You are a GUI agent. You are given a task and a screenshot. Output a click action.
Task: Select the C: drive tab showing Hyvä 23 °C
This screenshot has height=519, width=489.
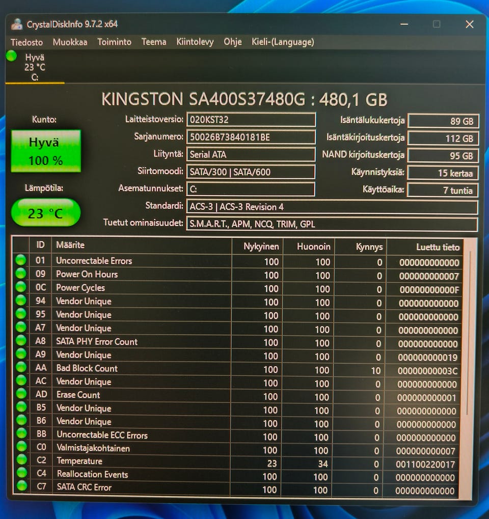tap(35, 67)
